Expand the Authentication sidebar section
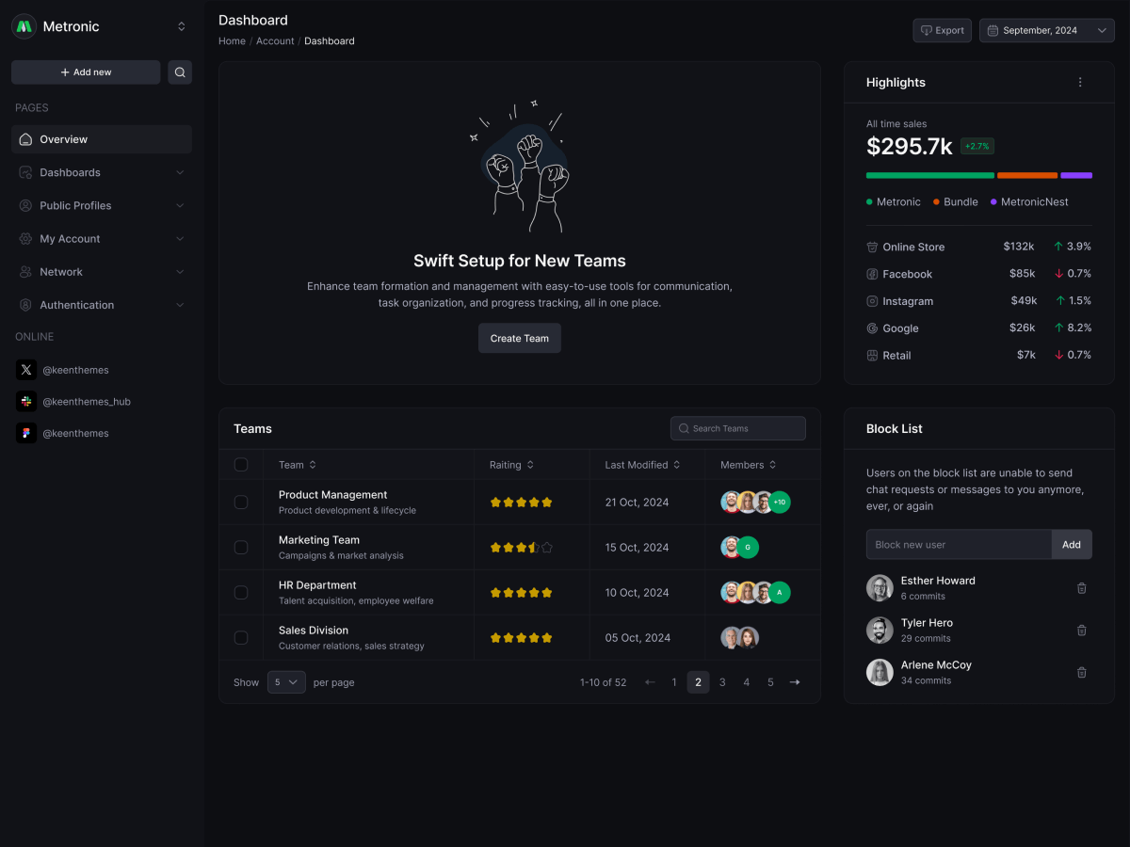1130x847 pixels. coord(101,304)
